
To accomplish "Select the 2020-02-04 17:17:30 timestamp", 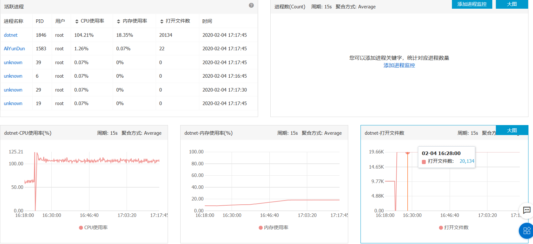I will pos(225,90).
